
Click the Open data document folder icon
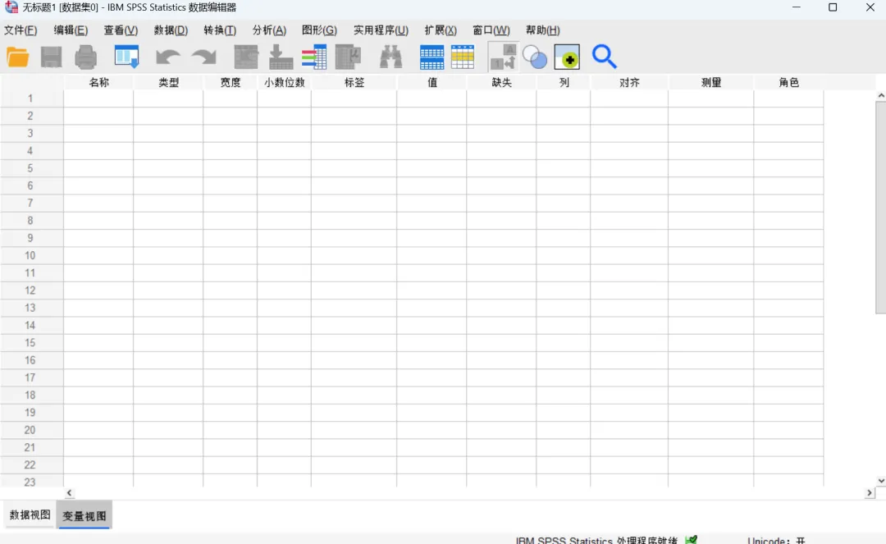coord(17,57)
